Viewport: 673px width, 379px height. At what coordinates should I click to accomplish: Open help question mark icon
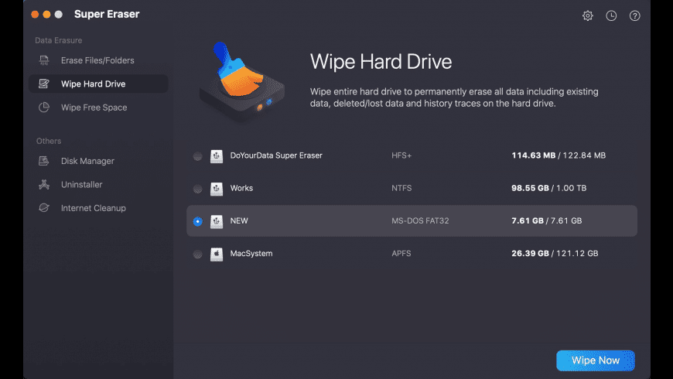pyautogui.click(x=635, y=16)
